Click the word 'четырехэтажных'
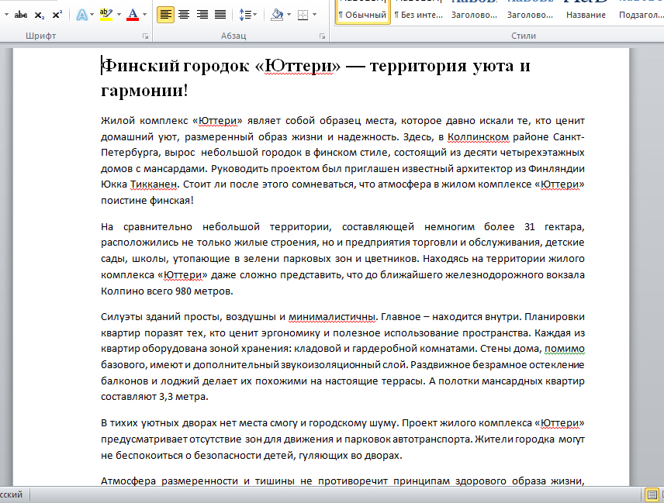664x503 pixels. coord(542,153)
